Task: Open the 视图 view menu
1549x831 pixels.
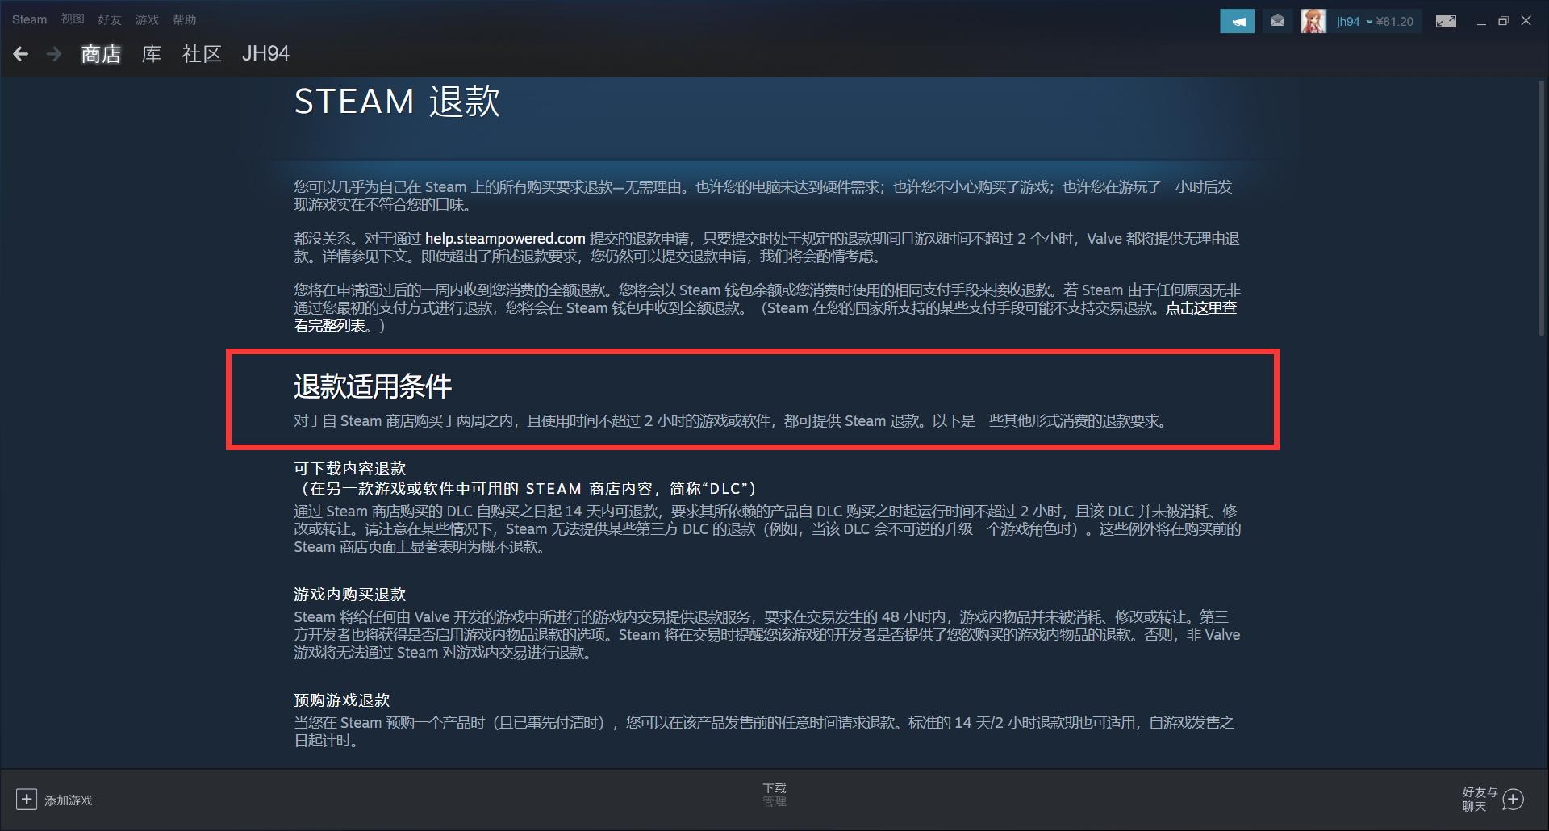Action: (73, 19)
